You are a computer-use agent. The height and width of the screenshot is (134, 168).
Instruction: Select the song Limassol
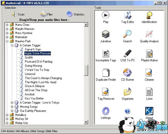[30, 74]
